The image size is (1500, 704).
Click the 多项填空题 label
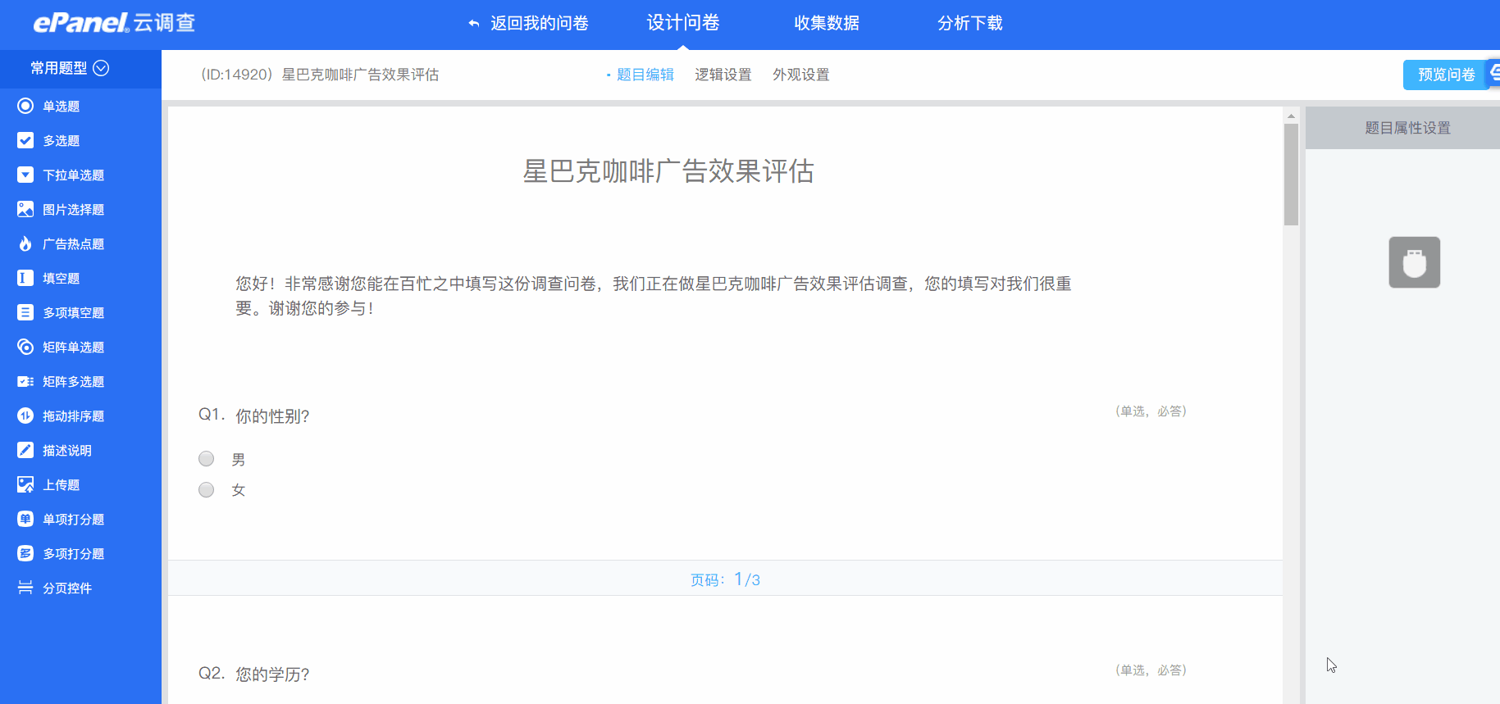pos(73,312)
